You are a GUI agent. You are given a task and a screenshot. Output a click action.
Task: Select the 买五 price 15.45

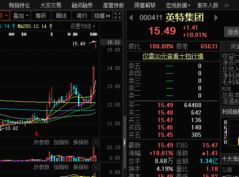pyautogui.click(x=165, y=135)
